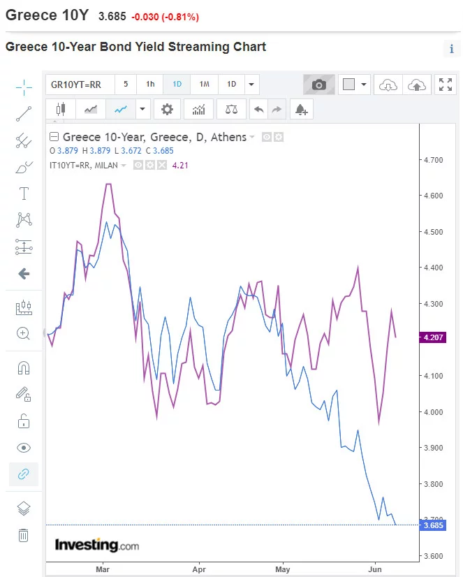Open chart settings gear in toolbar

pos(167,109)
